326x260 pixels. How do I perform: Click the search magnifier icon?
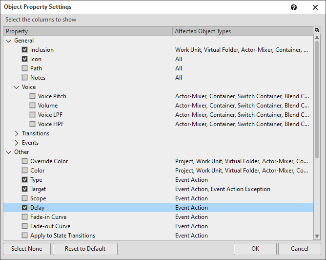pyautogui.click(x=317, y=30)
